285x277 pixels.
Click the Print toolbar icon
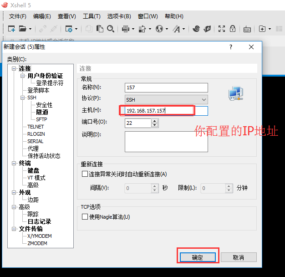126,29
